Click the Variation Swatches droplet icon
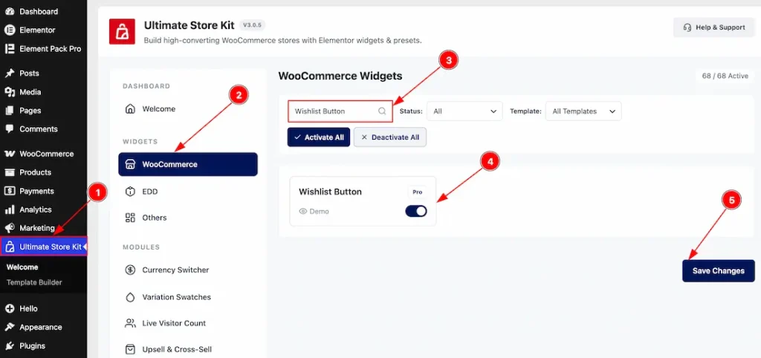Viewport: 761px width, 358px height. [x=130, y=297]
